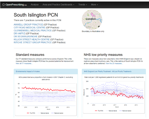Follow the View the 25 measures link
This screenshot has width=149, height=119.
pos(114,64)
